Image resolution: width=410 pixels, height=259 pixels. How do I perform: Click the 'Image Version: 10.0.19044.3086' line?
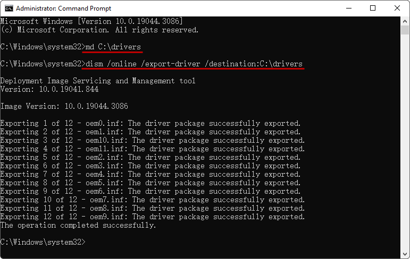(x=64, y=106)
